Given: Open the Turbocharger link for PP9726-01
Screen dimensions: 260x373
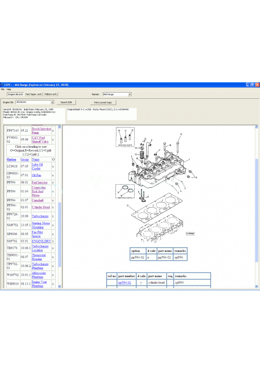Looking at the screenshot, I should [40, 216].
